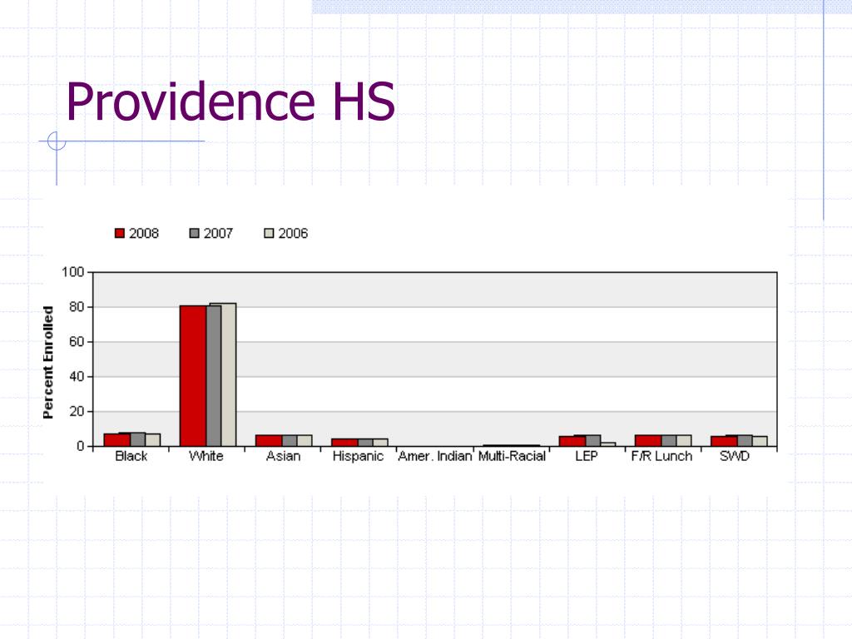Image resolution: width=852 pixels, height=639 pixels.
Task: Select the red 2008 SWD bar
Action: click(725, 441)
